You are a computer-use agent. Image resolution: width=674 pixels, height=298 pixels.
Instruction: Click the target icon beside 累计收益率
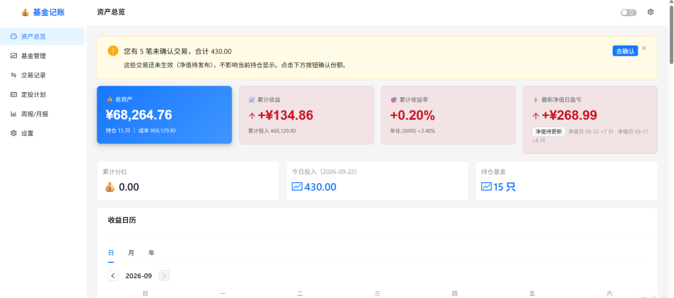(393, 100)
